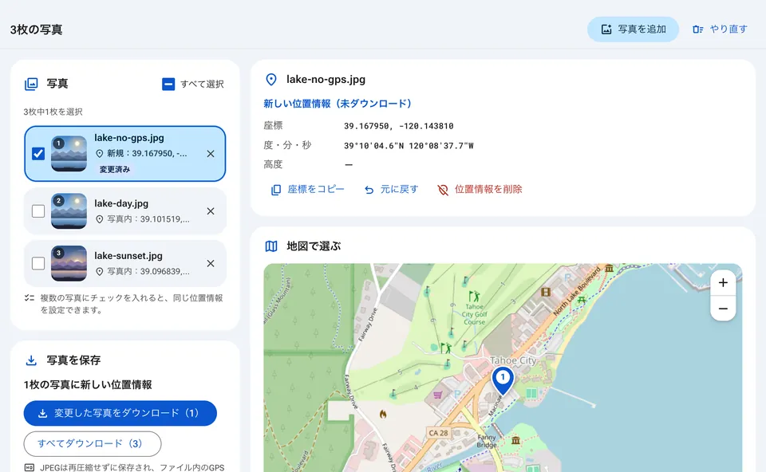Click やり直す to start over
Viewport: 766px width, 472px height.
720,29
